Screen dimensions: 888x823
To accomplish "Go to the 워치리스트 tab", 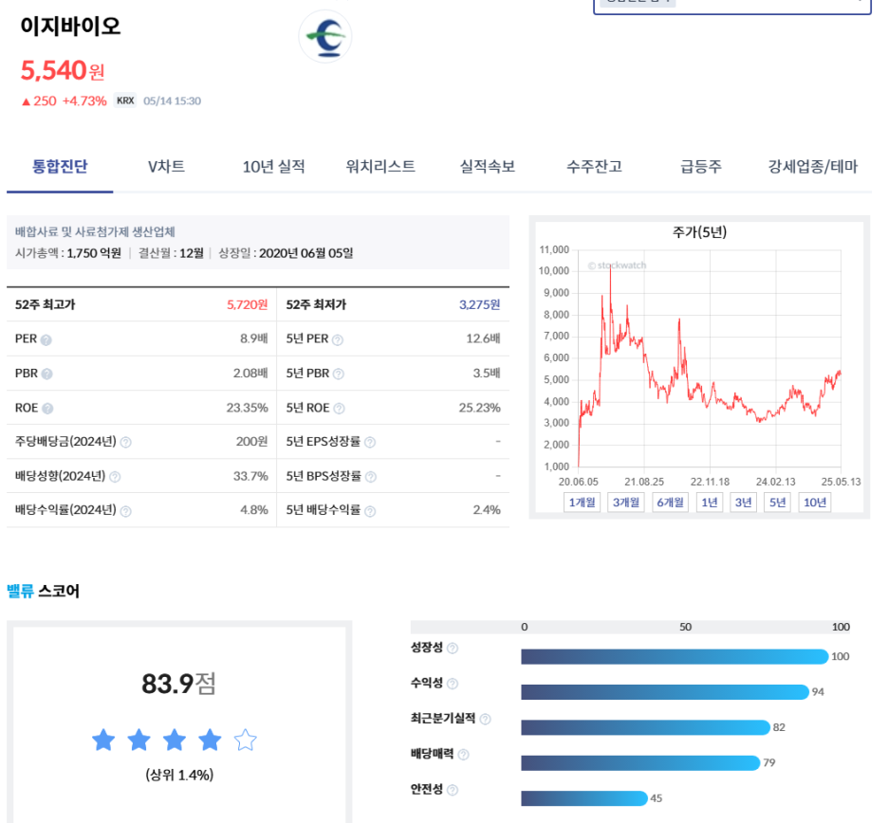I will point(380,167).
